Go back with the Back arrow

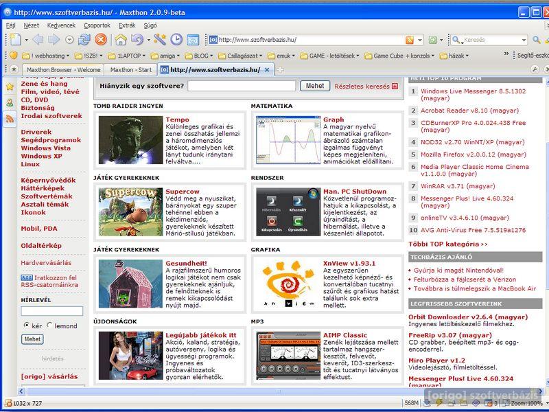pos(38,40)
